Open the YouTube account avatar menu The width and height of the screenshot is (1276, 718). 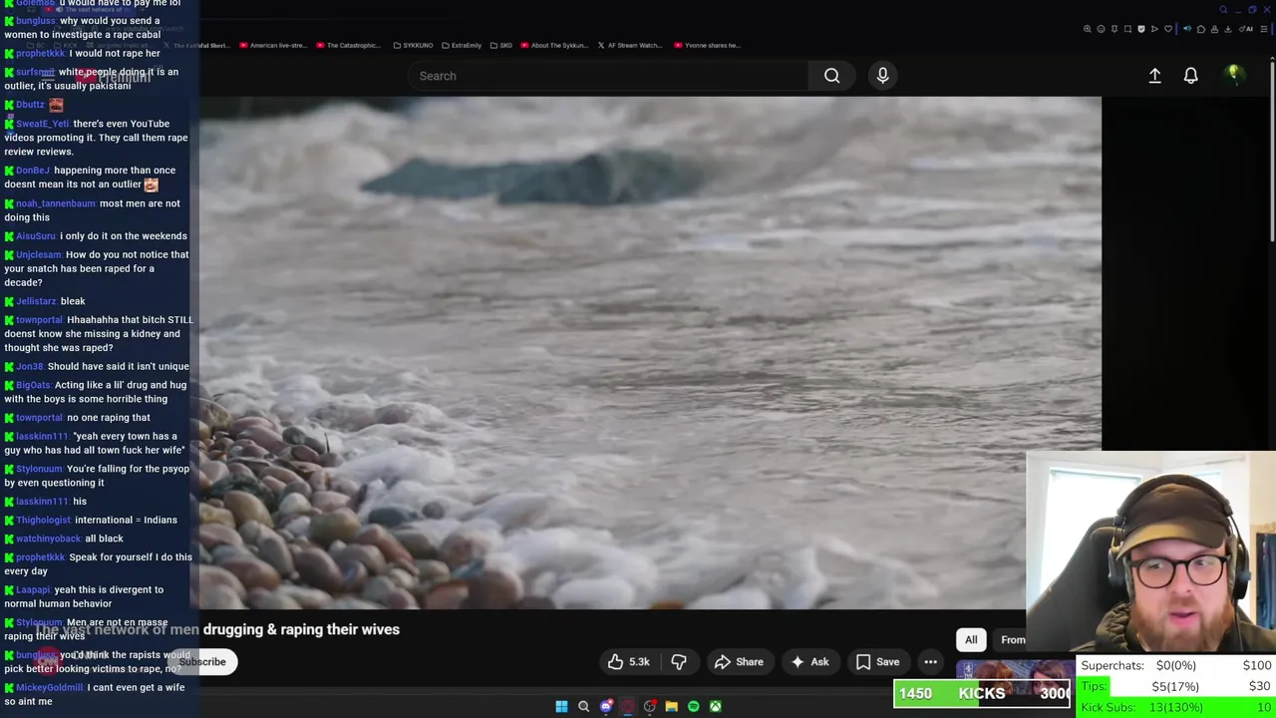pos(1233,75)
